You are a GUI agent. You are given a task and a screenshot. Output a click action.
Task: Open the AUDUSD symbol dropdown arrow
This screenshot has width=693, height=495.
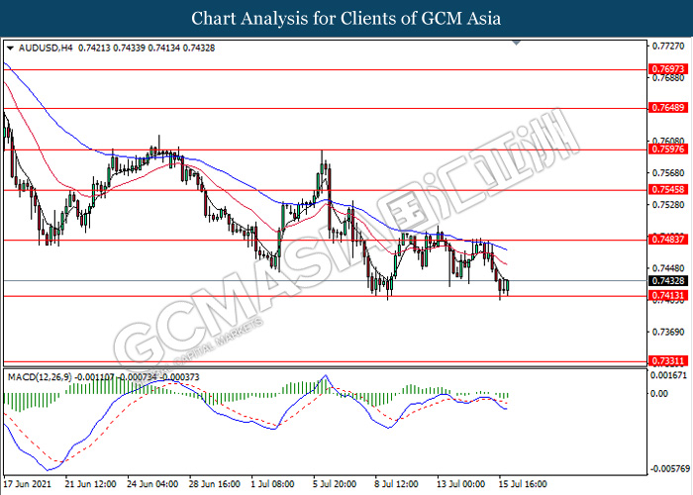pyautogui.click(x=11, y=48)
